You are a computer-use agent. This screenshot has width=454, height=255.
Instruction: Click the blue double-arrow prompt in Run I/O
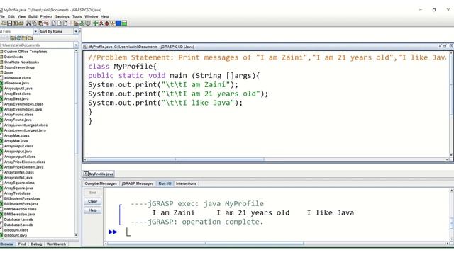[x=113, y=232]
